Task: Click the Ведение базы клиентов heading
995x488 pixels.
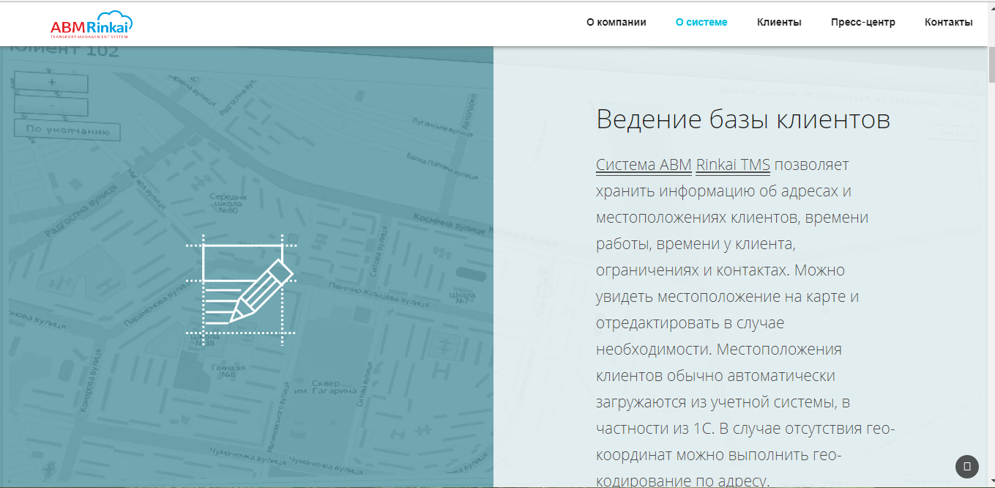Action: [x=743, y=119]
